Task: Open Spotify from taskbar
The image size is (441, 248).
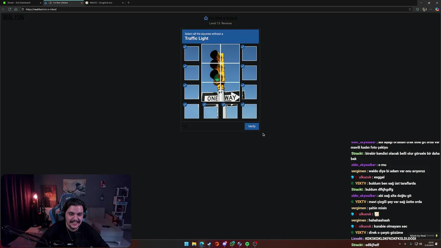Action: 247,244
